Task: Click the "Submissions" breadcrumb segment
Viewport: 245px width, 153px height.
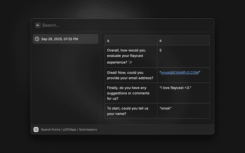Action: pyautogui.click(x=88, y=130)
